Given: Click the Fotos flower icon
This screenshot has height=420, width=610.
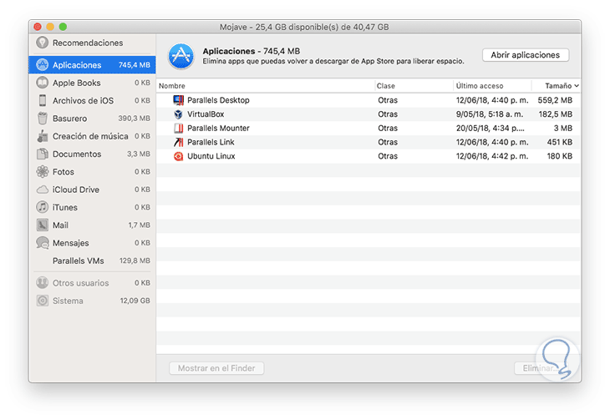Looking at the screenshot, I should pyautogui.click(x=42, y=172).
